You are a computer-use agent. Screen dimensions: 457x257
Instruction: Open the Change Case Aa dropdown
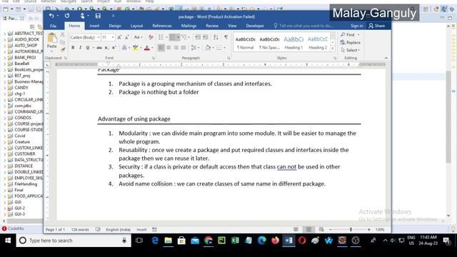[x=138, y=37]
